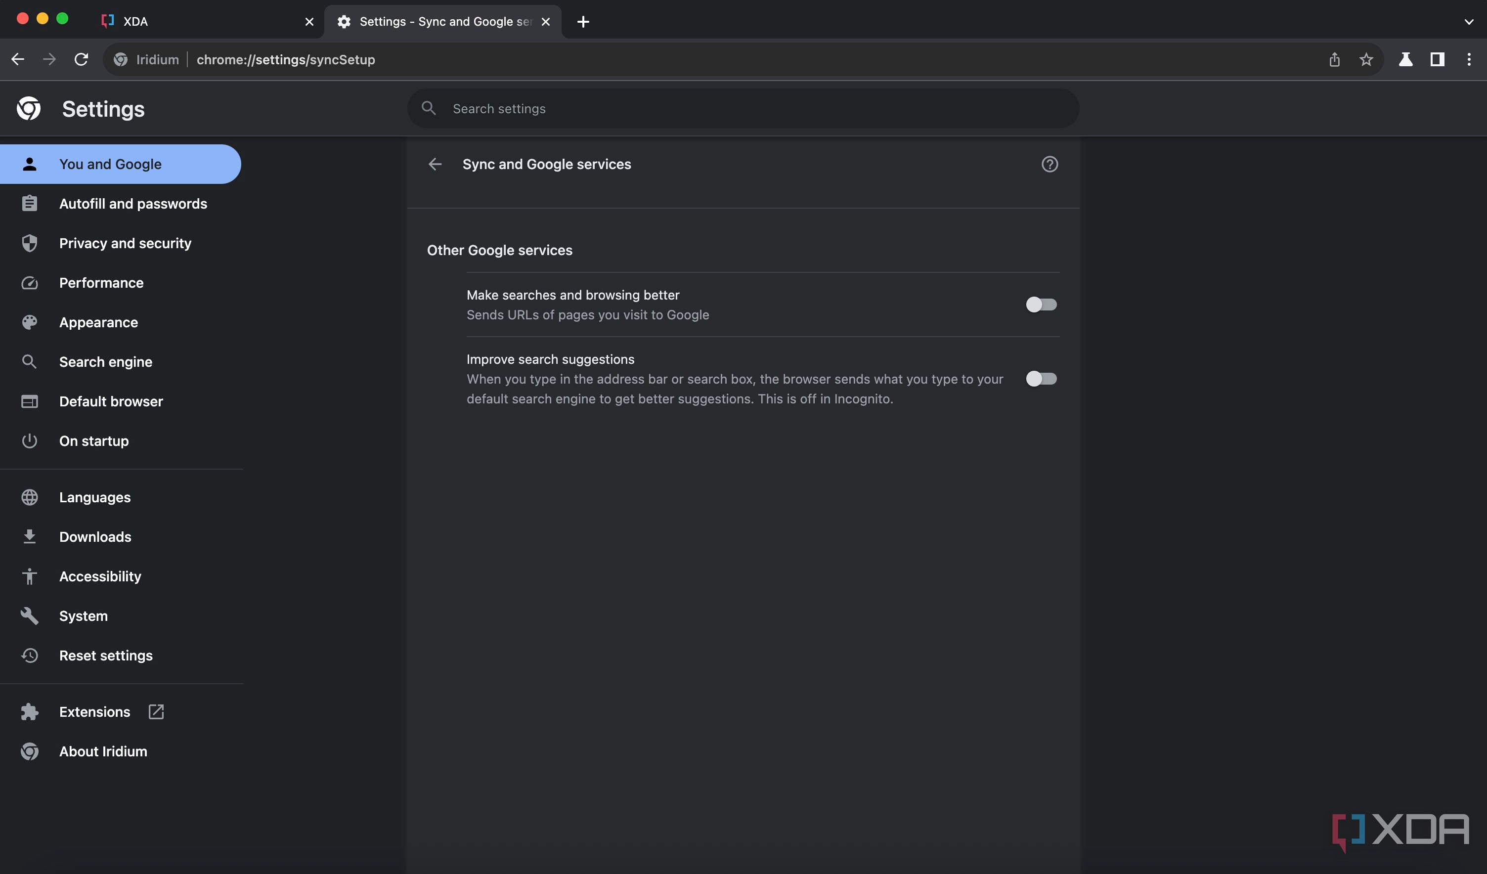Click the Search settings input field
1487x874 pixels.
(x=743, y=109)
